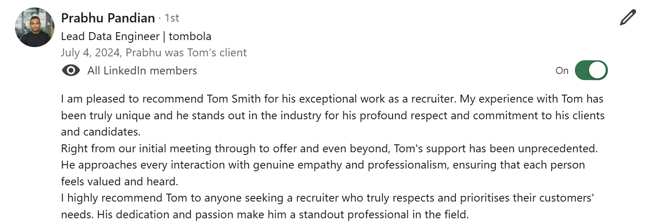Click the On label beside the toggle

pos(562,70)
